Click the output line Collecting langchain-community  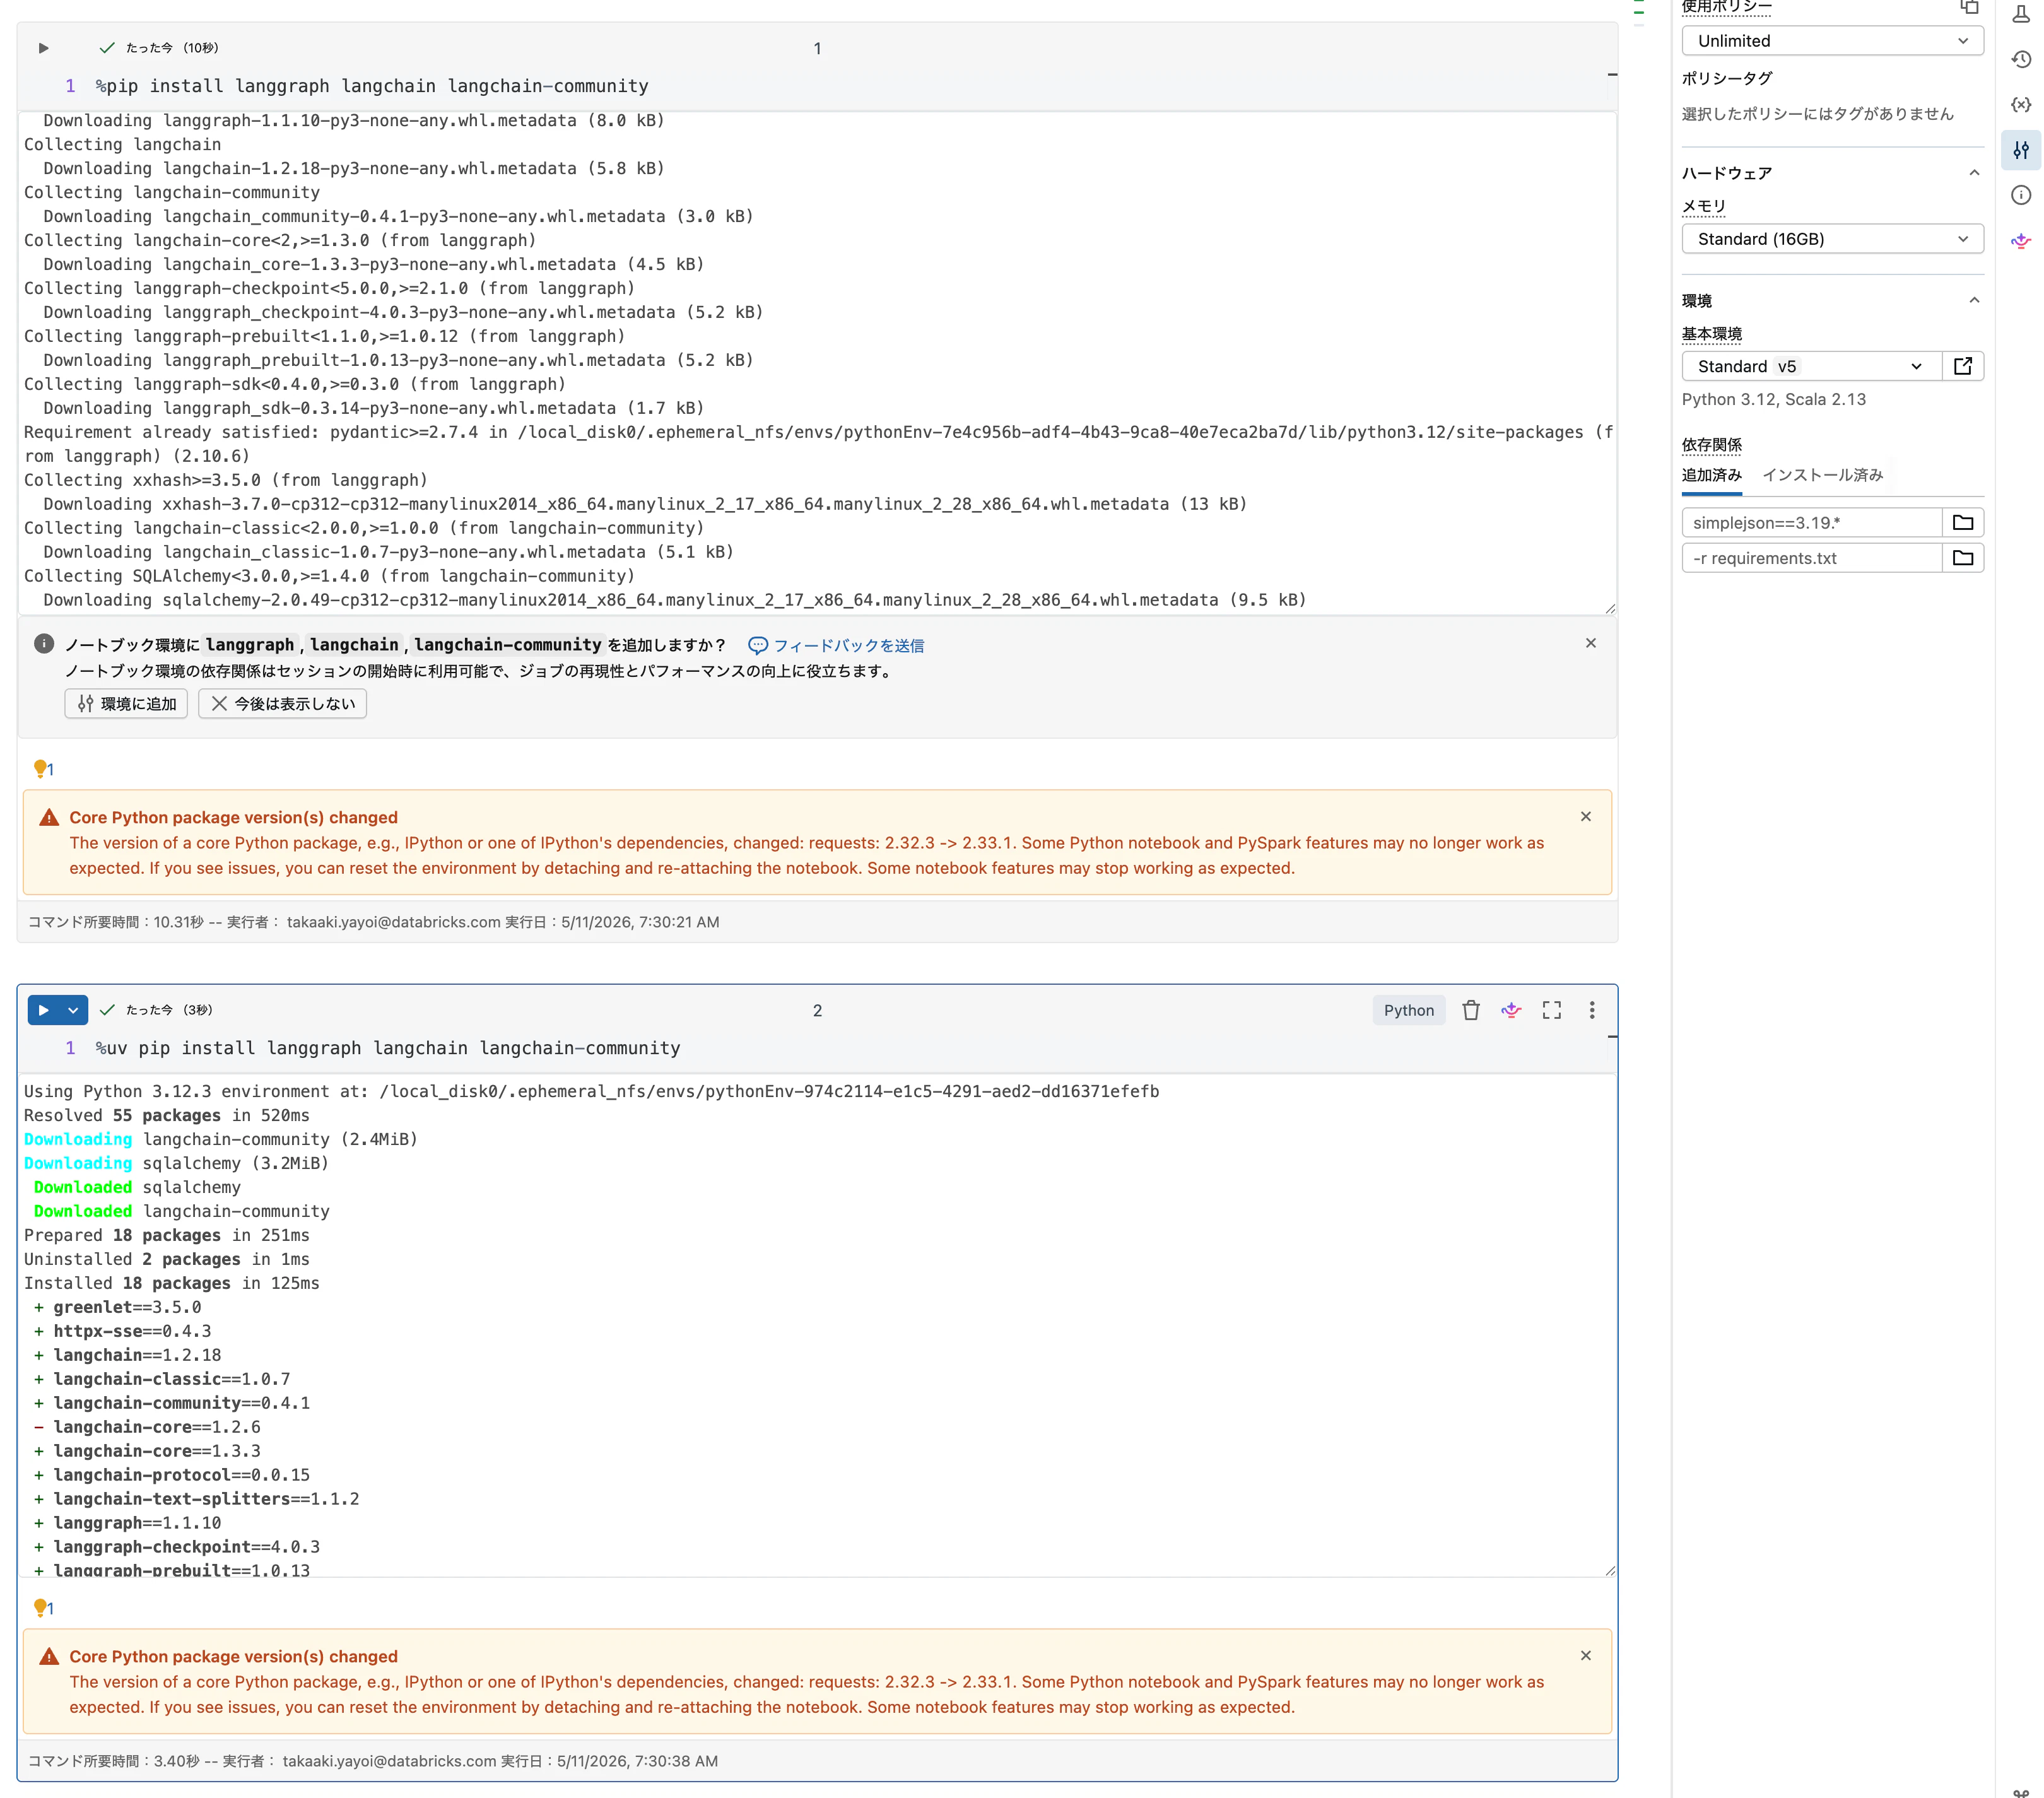(x=172, y=192)
